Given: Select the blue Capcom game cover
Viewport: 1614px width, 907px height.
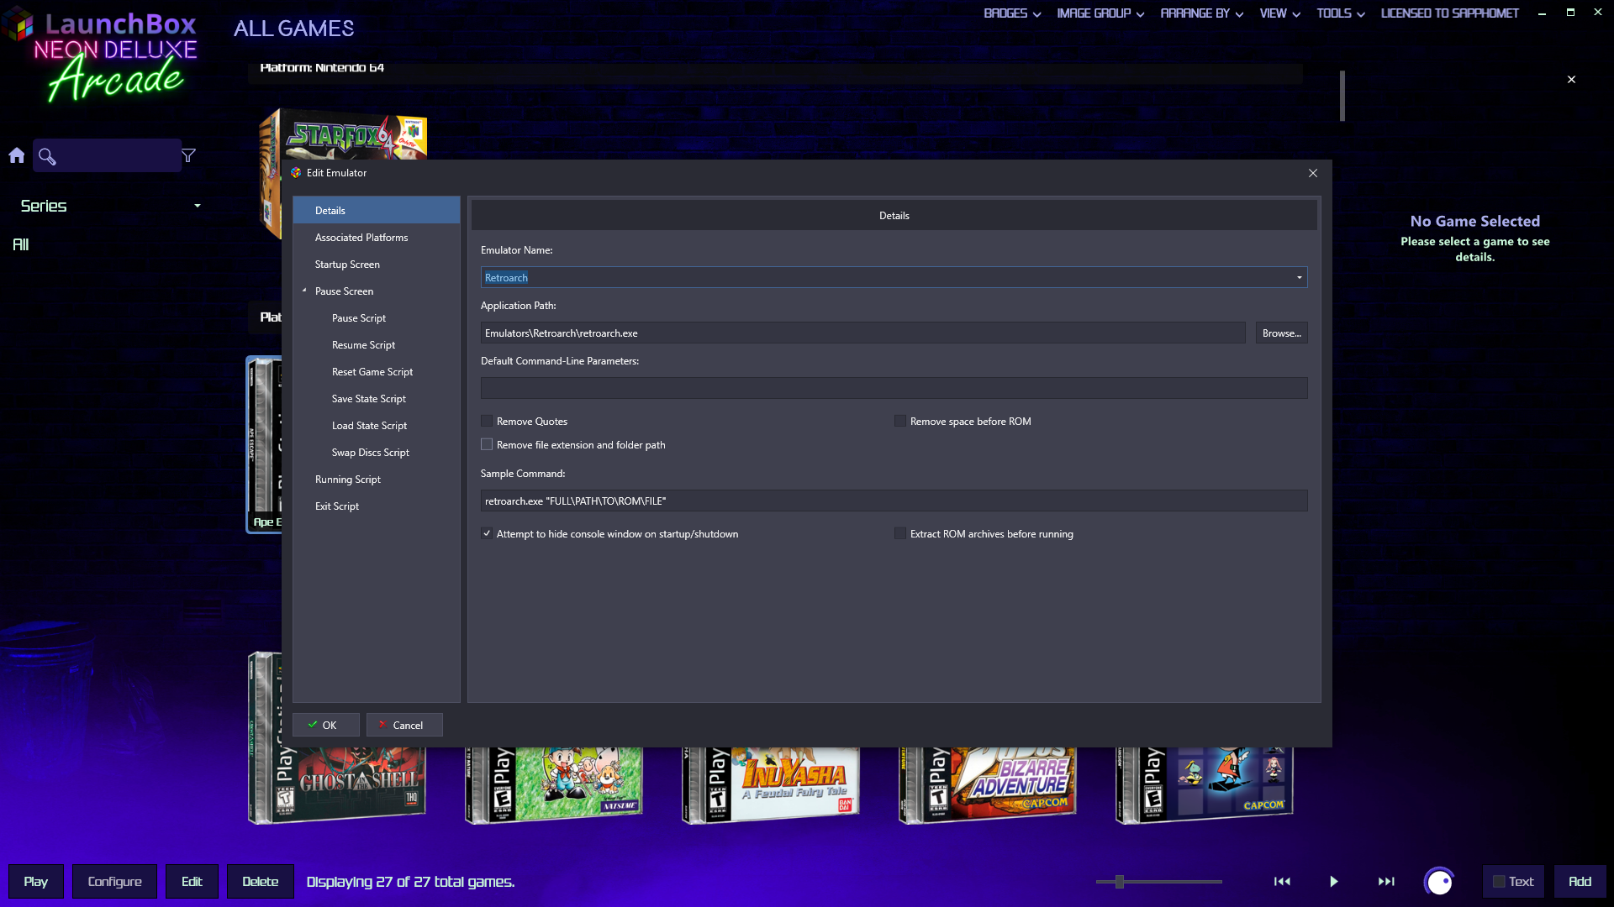Looking at the screenshot, I should [1205, 784].
